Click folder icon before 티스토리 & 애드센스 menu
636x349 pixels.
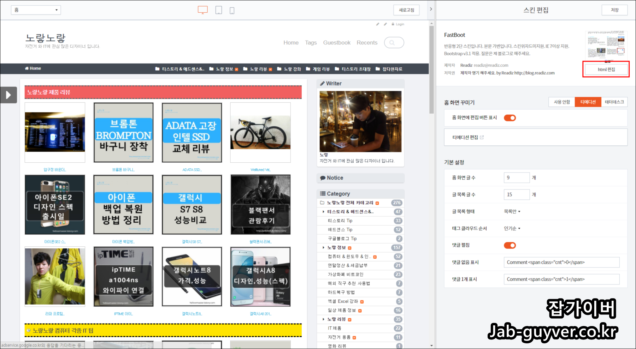tap(158, 69)
